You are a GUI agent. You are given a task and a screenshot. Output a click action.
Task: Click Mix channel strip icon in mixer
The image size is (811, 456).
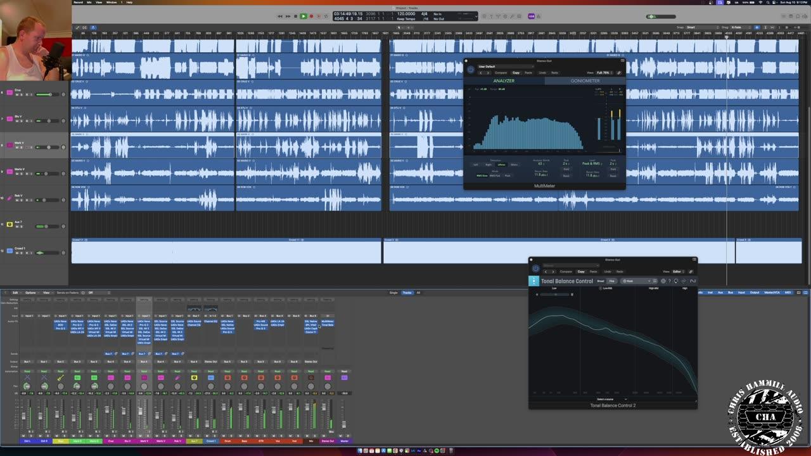310,377
